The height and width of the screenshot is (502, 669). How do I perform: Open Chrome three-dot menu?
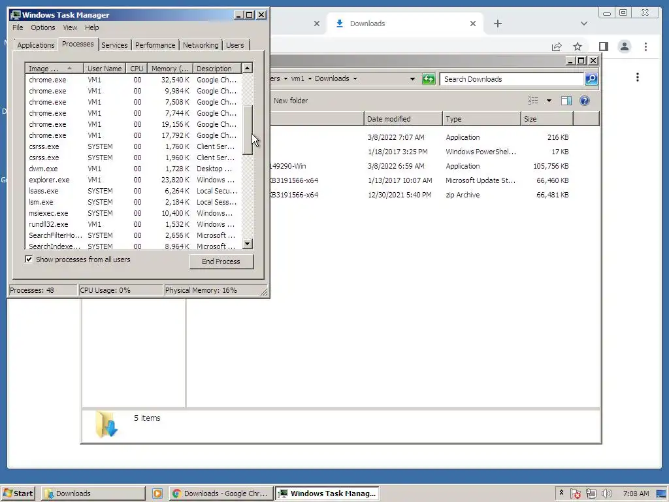[x=645, y=46]
